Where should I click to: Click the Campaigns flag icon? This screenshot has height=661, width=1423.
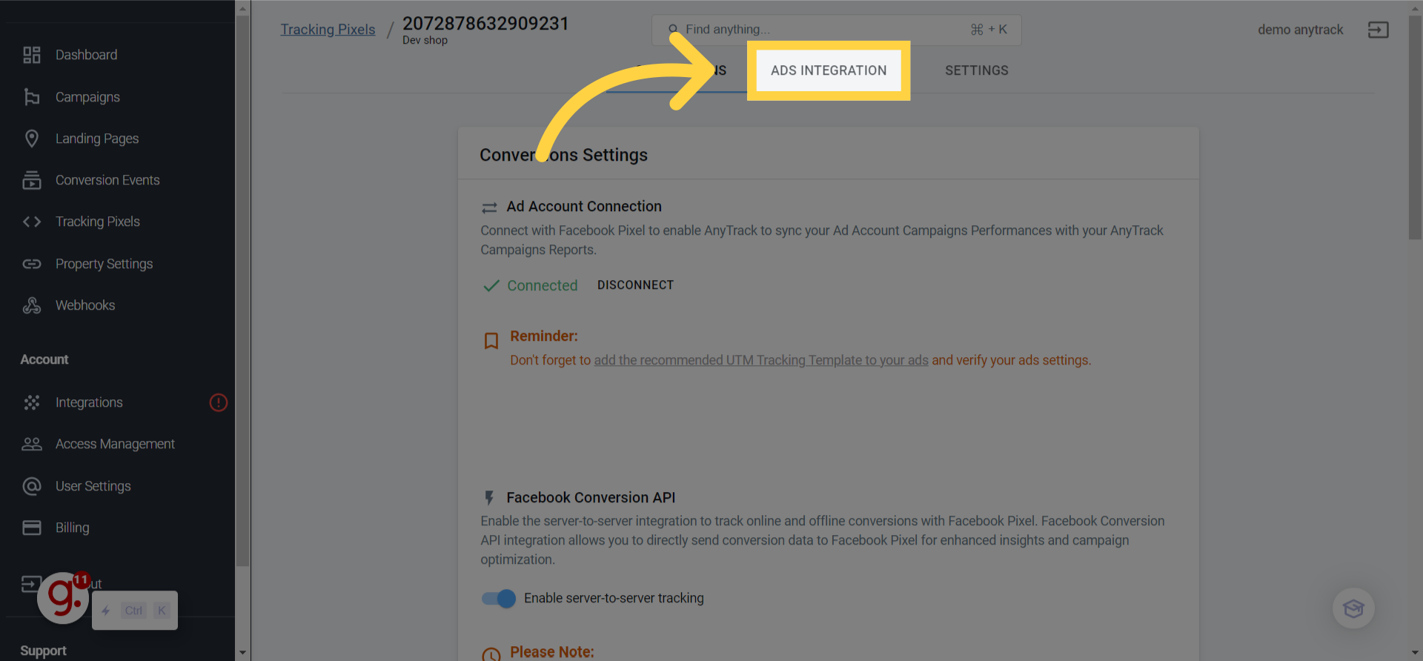(x=31, y=97)
